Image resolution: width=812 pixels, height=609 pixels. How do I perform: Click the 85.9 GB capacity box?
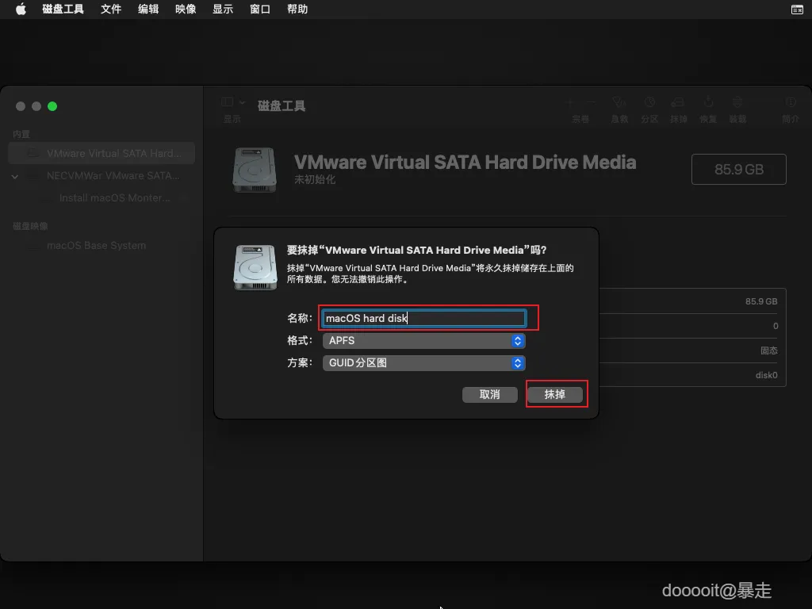[739, 170]
